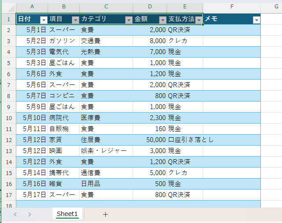Select the 光熱費 category cell
The height and width of the screenshot is (223, 282).
pos(106,52)
